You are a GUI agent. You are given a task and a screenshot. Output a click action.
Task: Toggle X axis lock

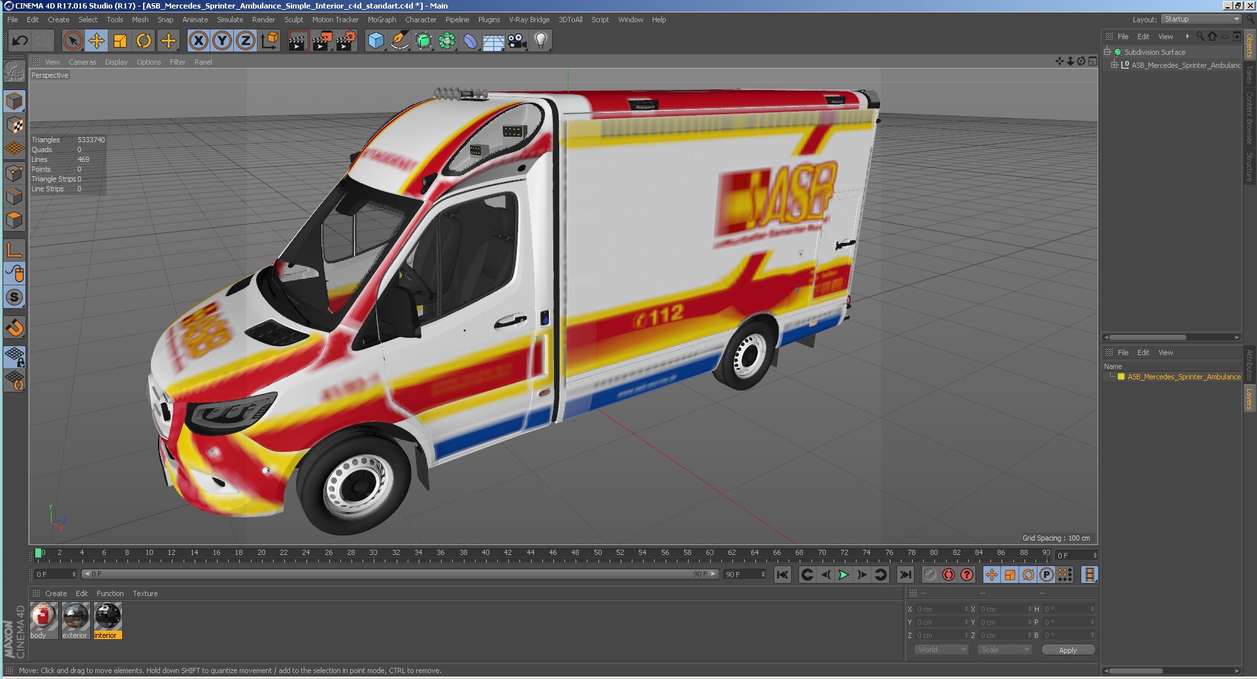click(199, 41)
